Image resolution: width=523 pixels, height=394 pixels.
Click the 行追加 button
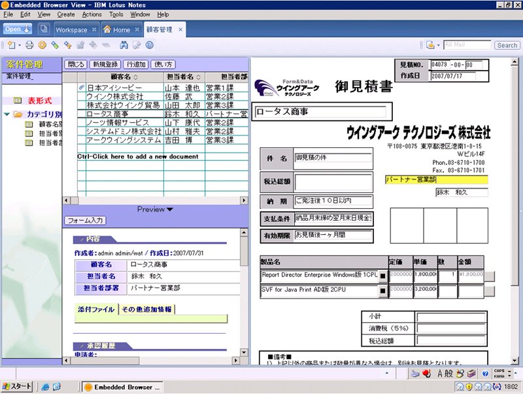pos(136,64)
